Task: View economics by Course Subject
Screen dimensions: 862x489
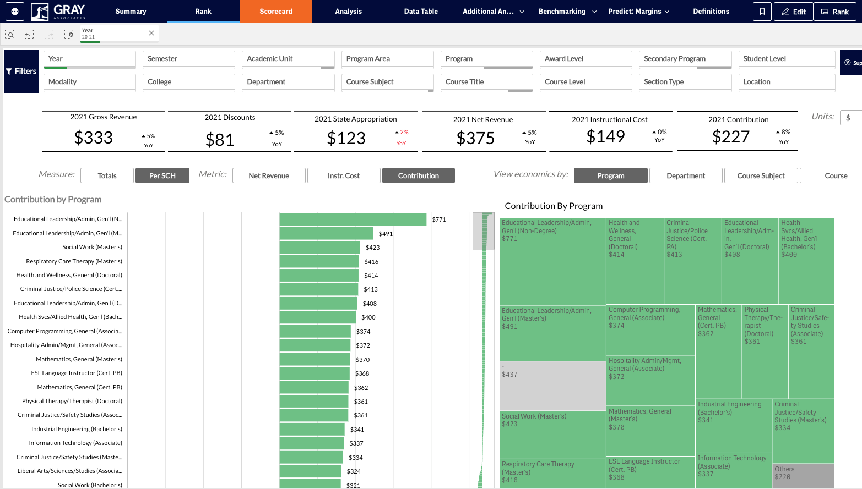Action: (x=761, y=175)
